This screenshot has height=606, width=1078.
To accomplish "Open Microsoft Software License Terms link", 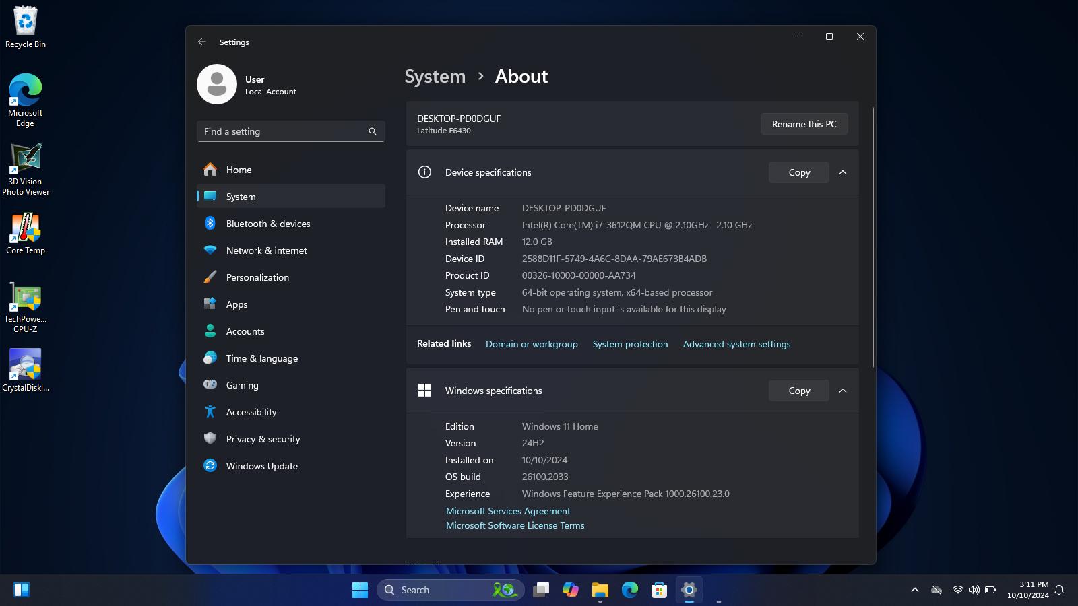I will (515, 525).
